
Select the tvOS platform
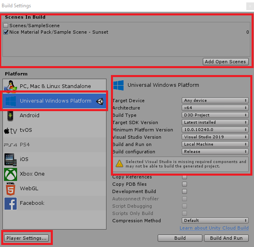point(54,130)
